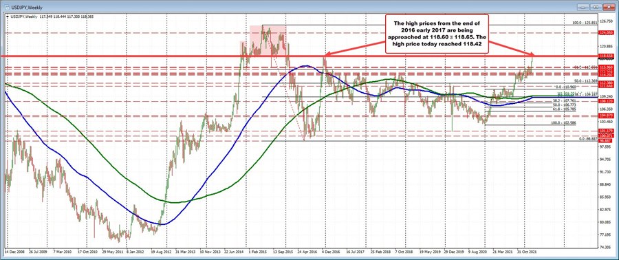Click the 7 Mar 2010 date label
The image size is (619, 260).
tap(63, 251)
